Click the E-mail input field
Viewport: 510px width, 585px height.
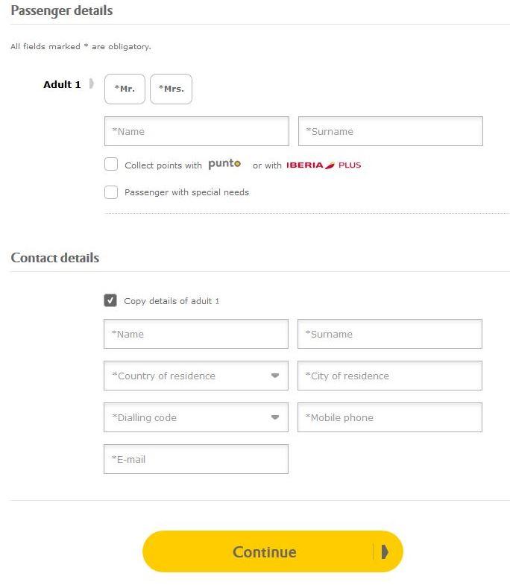(196, 459)
